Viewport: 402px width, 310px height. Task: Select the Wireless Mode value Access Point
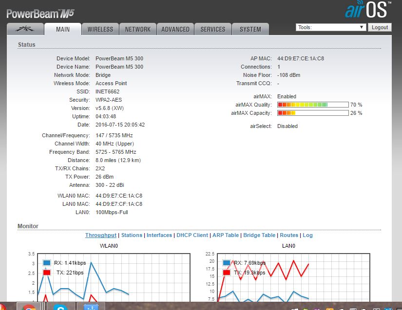point(111,83)
